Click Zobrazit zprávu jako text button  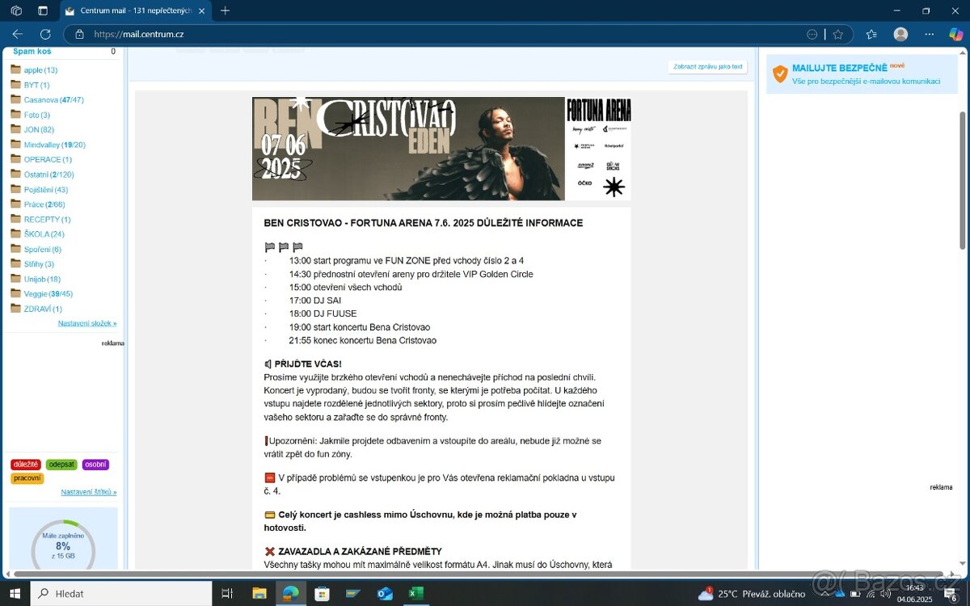708,67
